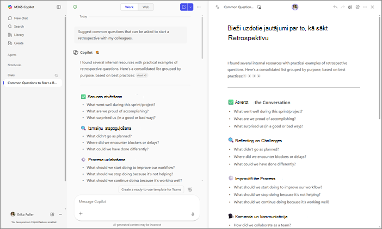Click the Reflecting on Challenges heading in page
The height and width of the screenshot is (229, 382).
pyautogui.click(x=258, y=141)
